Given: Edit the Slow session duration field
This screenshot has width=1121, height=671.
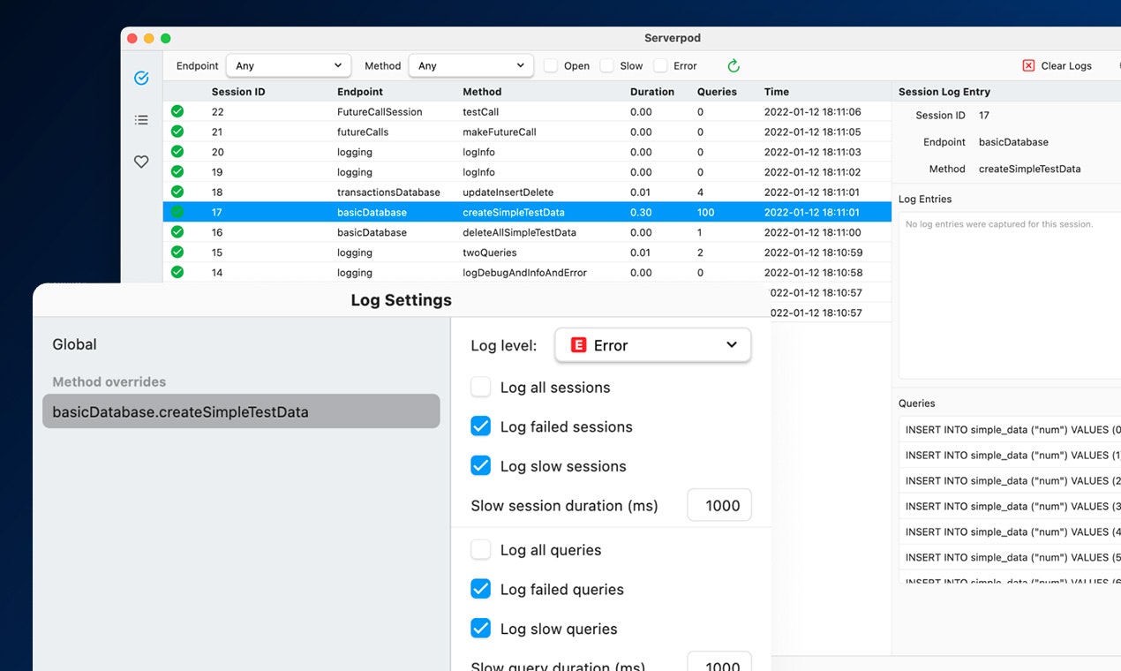Looking at the screenshot, I should (x=719, y=505).
